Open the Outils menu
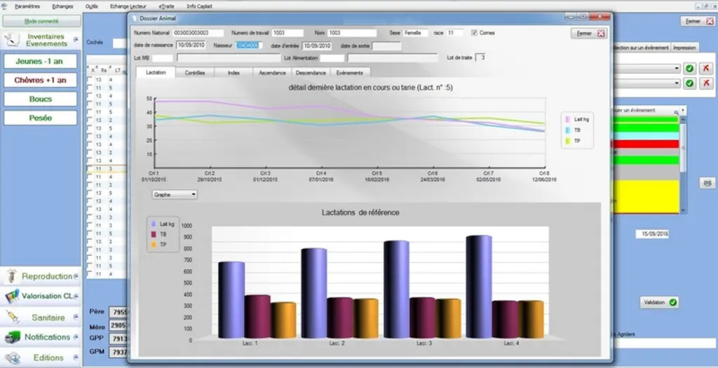The image size is (718, 368). pos(92,6)
